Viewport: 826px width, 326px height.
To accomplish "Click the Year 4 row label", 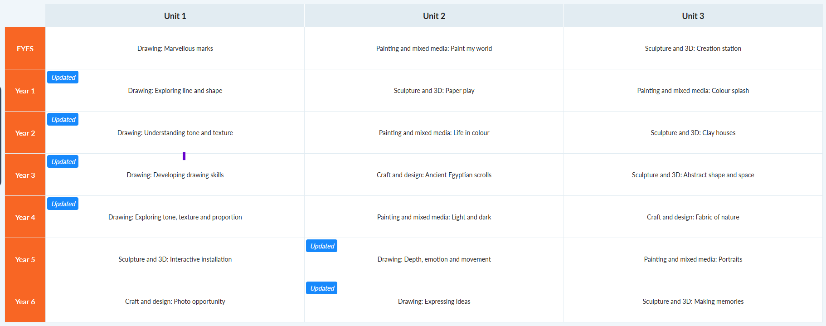I will [x=25, y=217].
